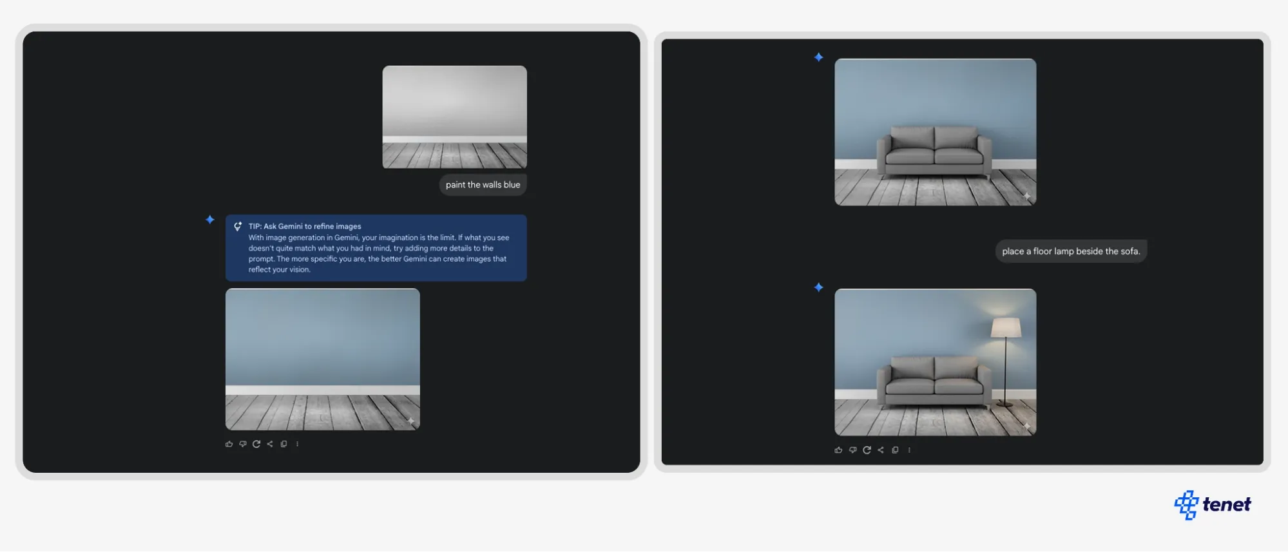Give thumbs down to the floor lamp image

pyautogui.click(x=852, y=450)
